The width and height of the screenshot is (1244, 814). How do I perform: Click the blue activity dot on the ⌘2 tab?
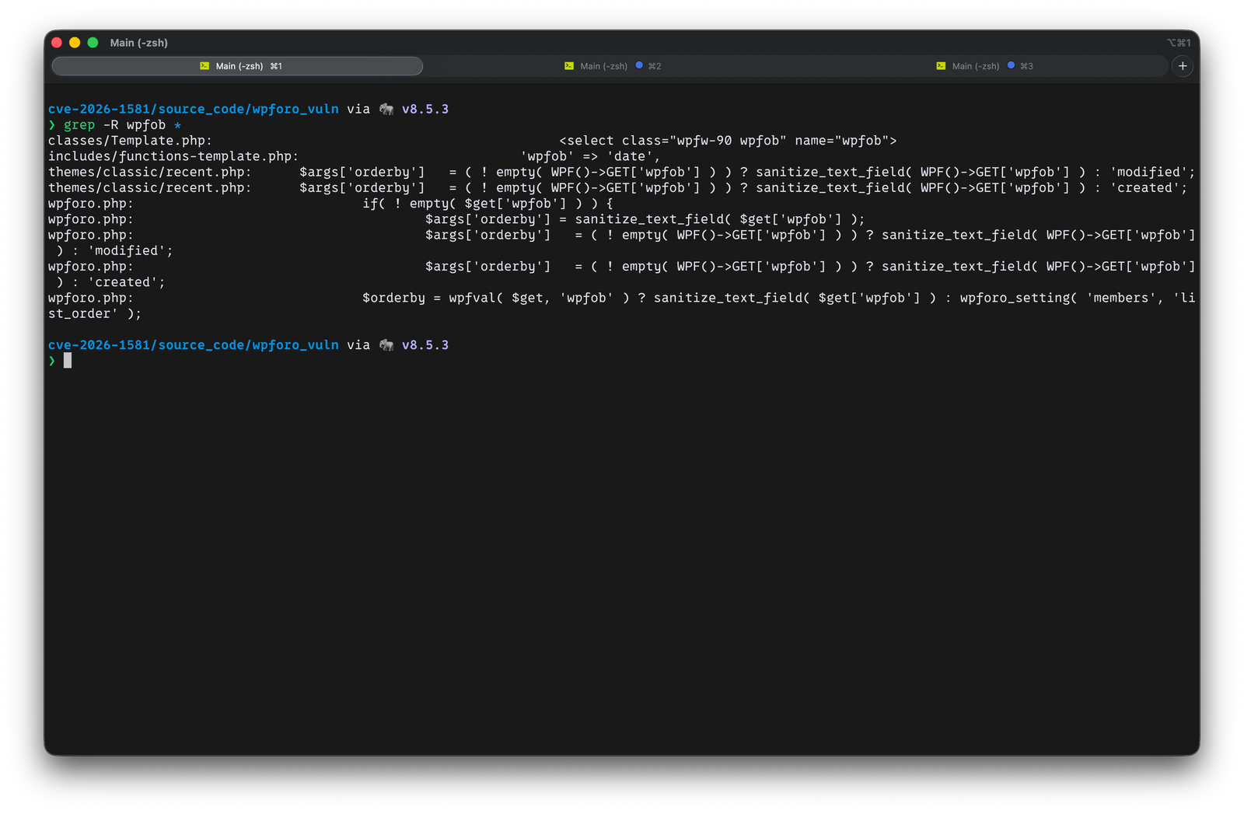(639, 65)
